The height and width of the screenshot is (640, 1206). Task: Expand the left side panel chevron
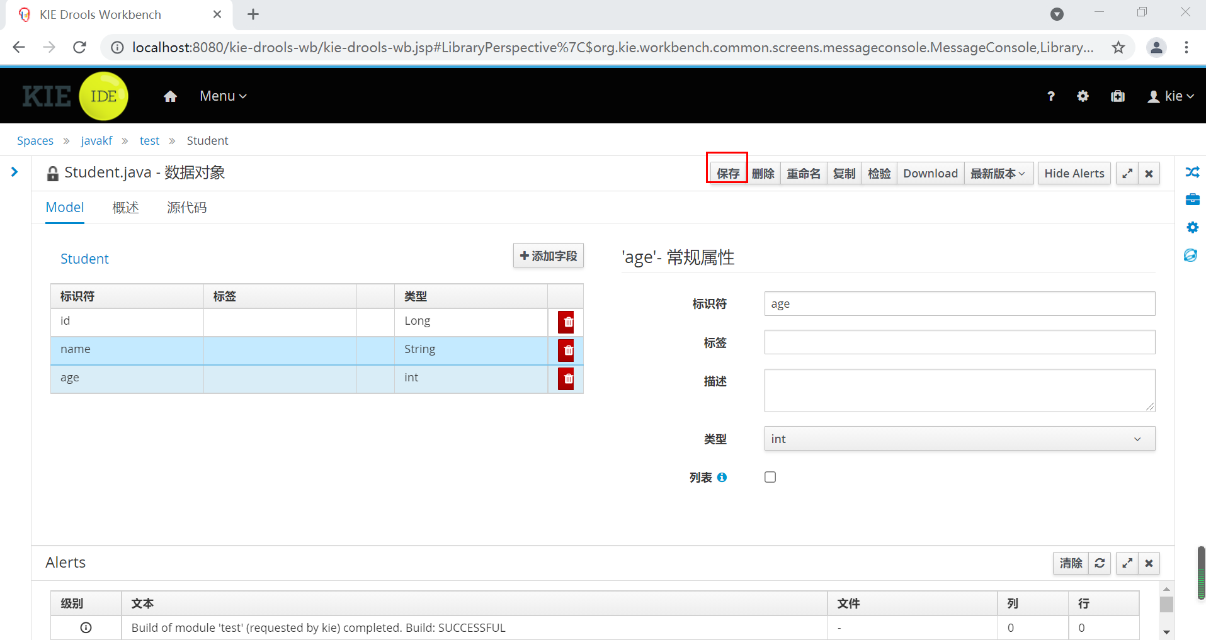coord(14,172)
